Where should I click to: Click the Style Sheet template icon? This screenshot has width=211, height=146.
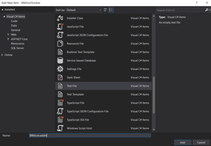[60, 77]
